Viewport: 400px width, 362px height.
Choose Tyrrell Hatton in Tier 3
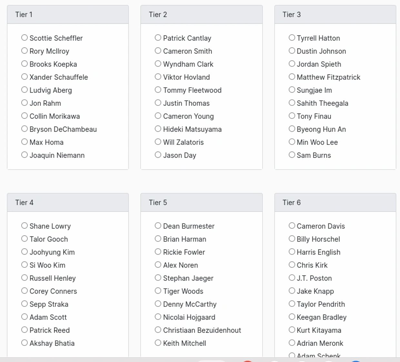pos(292,38)
